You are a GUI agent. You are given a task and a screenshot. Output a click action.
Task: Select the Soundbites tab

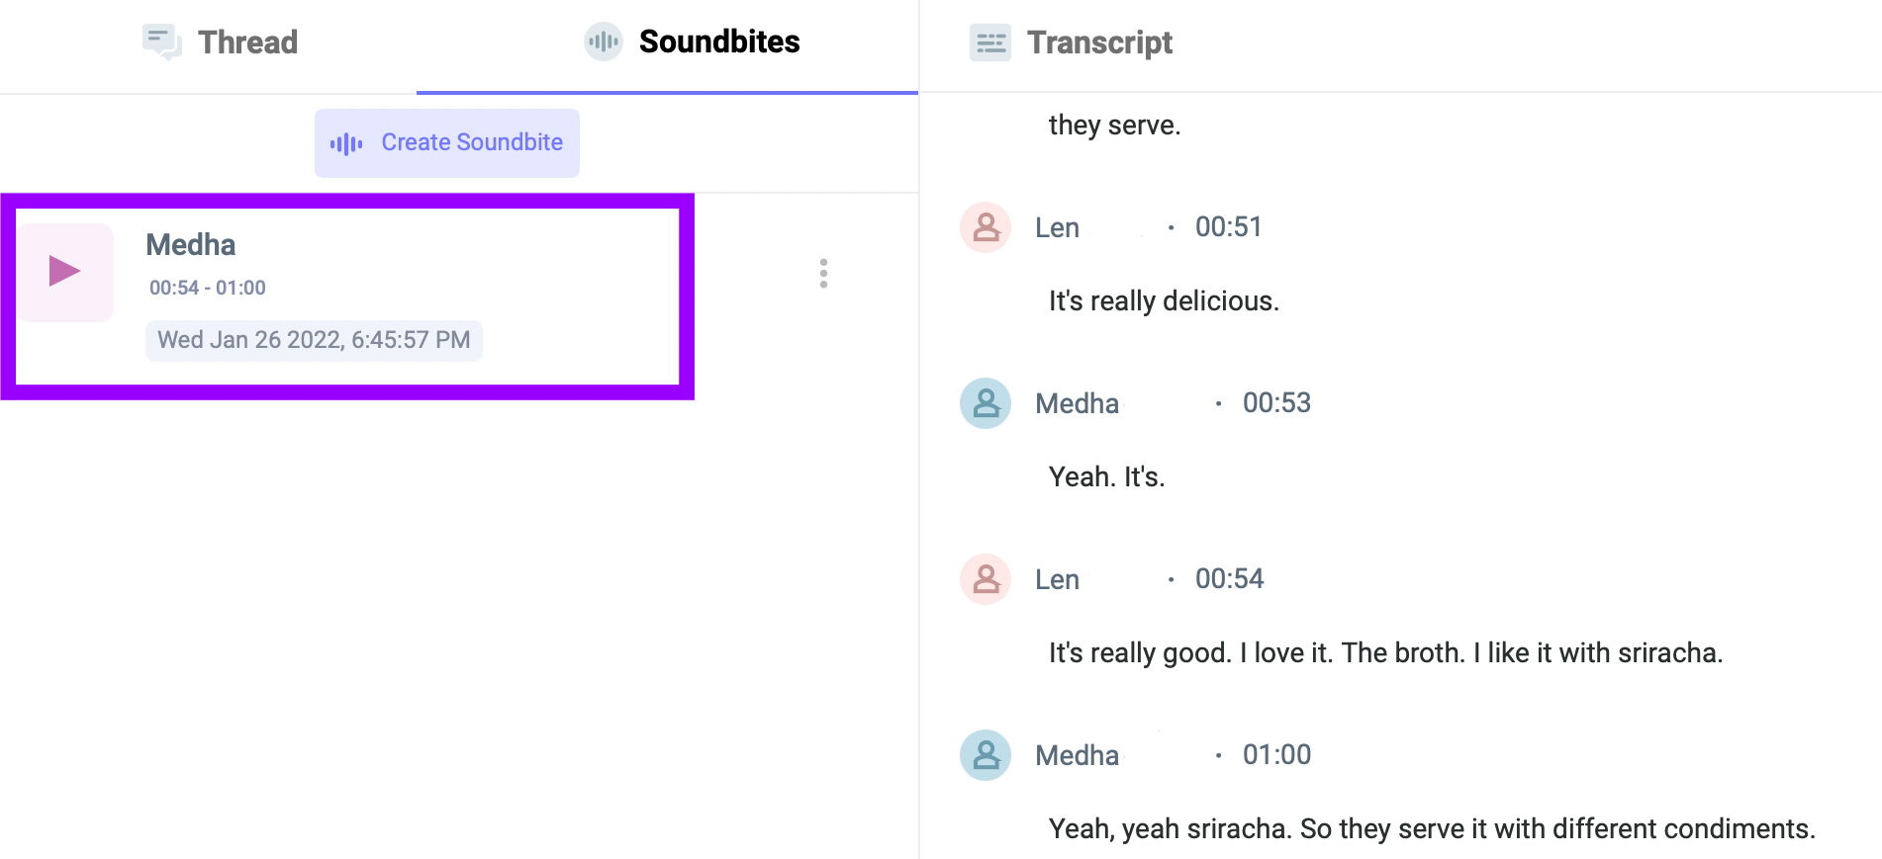pos(693,42)
